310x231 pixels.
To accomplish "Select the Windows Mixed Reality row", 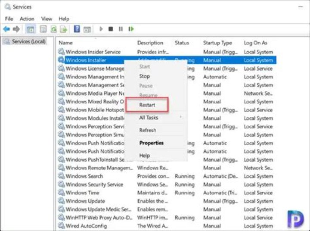I will tap(166, 102).
